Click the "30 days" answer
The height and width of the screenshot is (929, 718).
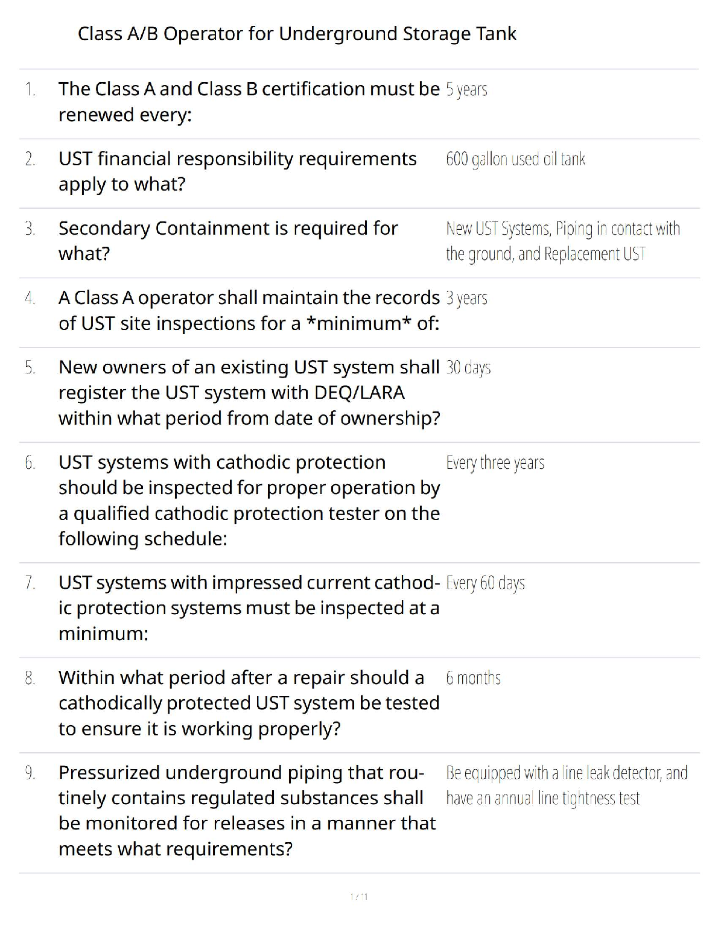click(x=468, y=367)
